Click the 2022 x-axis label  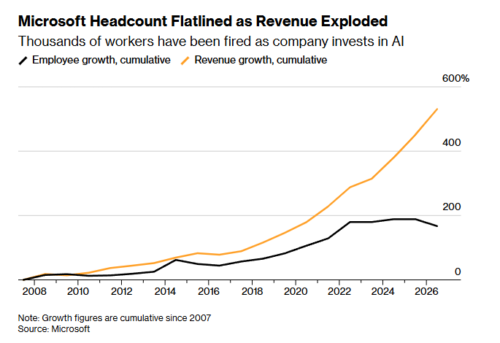(x=339, y=291)
